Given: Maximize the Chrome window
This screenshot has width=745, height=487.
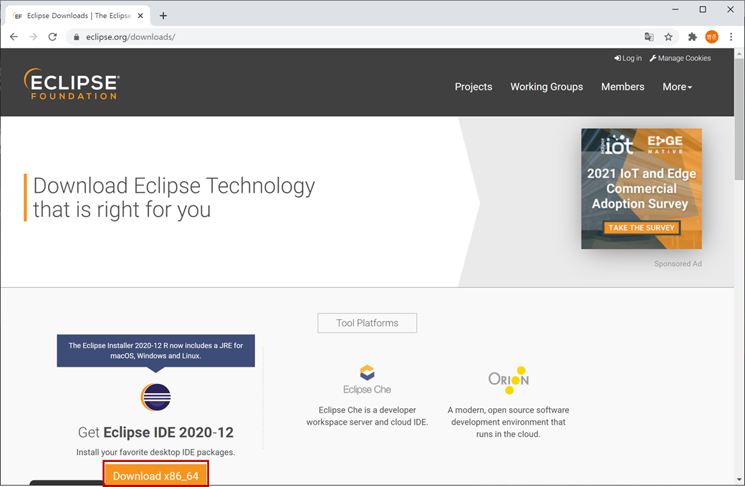Looking at the screenshot, I should [x=703, y=9].
